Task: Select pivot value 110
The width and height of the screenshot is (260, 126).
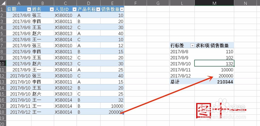Action: 214,52
